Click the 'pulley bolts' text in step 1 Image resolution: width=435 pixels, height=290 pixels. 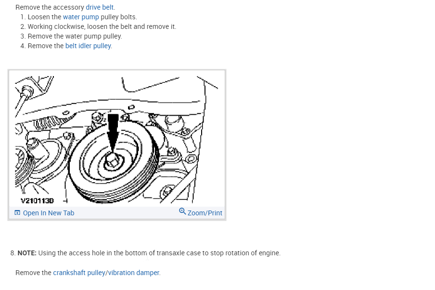click(119, 17)
